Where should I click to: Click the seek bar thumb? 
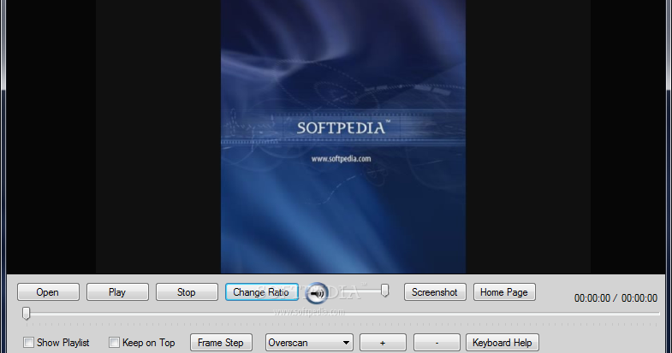click(x=27, y=313)
